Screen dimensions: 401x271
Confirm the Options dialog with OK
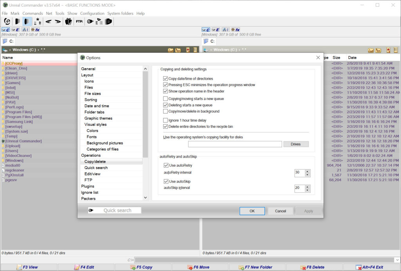252,211
